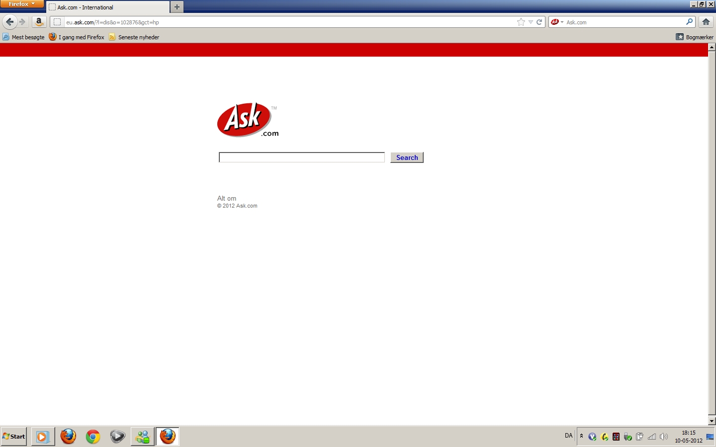Screen dimensions: 716x447
Task: Open the Alt om link
Action: [x=227, y=198]
